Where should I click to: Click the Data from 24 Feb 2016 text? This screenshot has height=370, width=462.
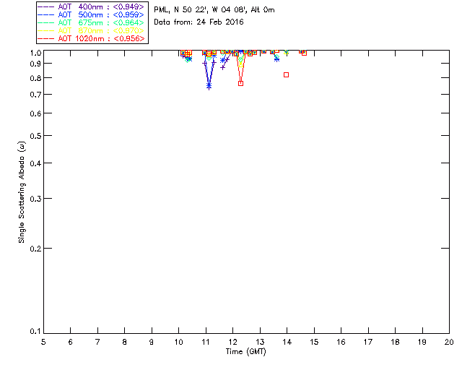coord(199,22)
